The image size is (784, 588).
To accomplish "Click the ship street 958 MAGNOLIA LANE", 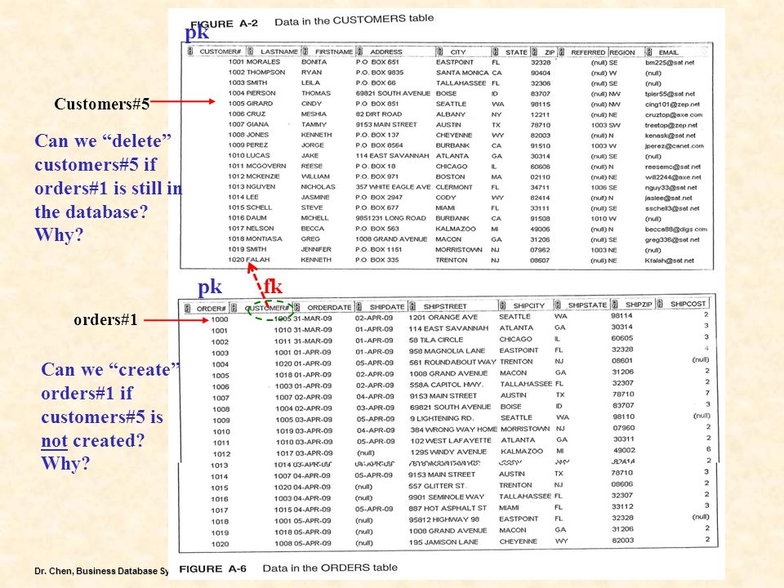I will pyautogui.click(x=447, y=351).
